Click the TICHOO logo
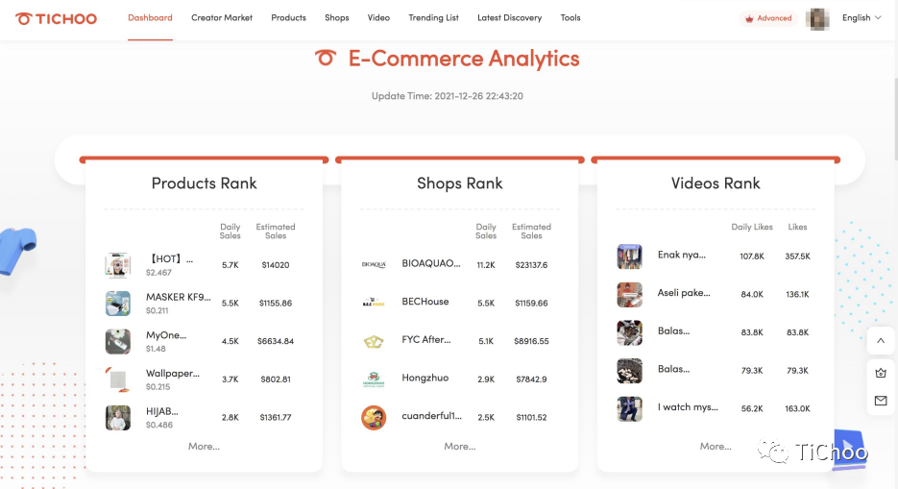The height and width of the screenshot is (489, 898). (x=56, y=19)
